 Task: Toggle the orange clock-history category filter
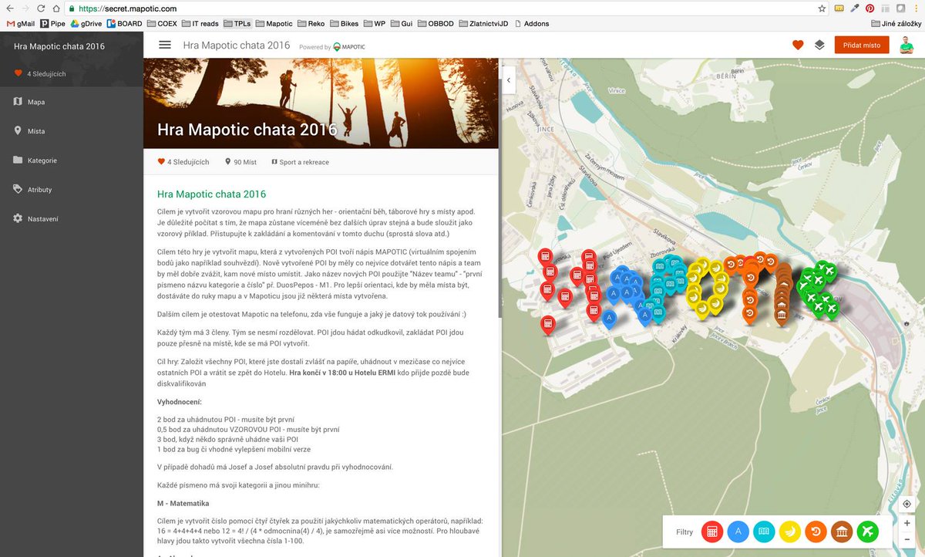(816, 532)
